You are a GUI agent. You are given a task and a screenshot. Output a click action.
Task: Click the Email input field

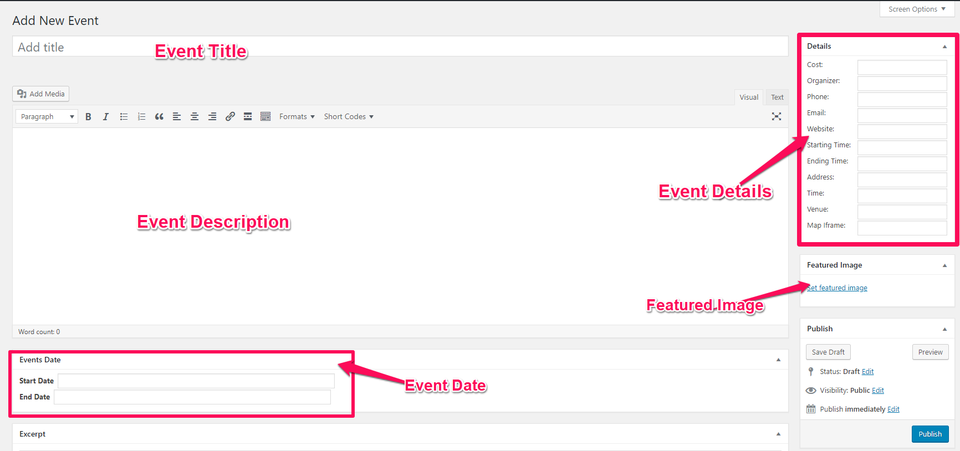pos(902,115)
